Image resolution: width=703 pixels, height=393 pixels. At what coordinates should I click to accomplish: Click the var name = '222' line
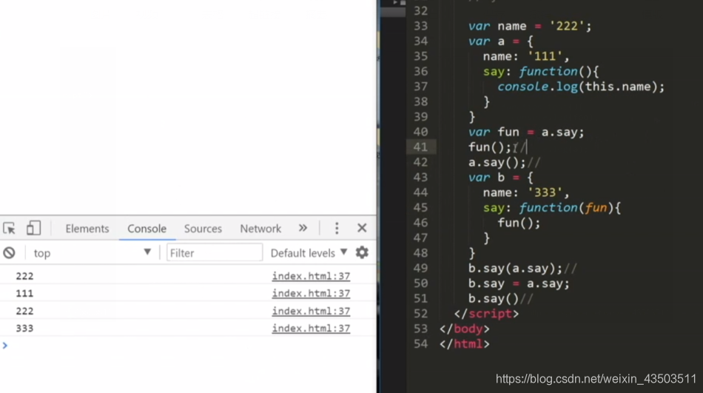[530, 26]
